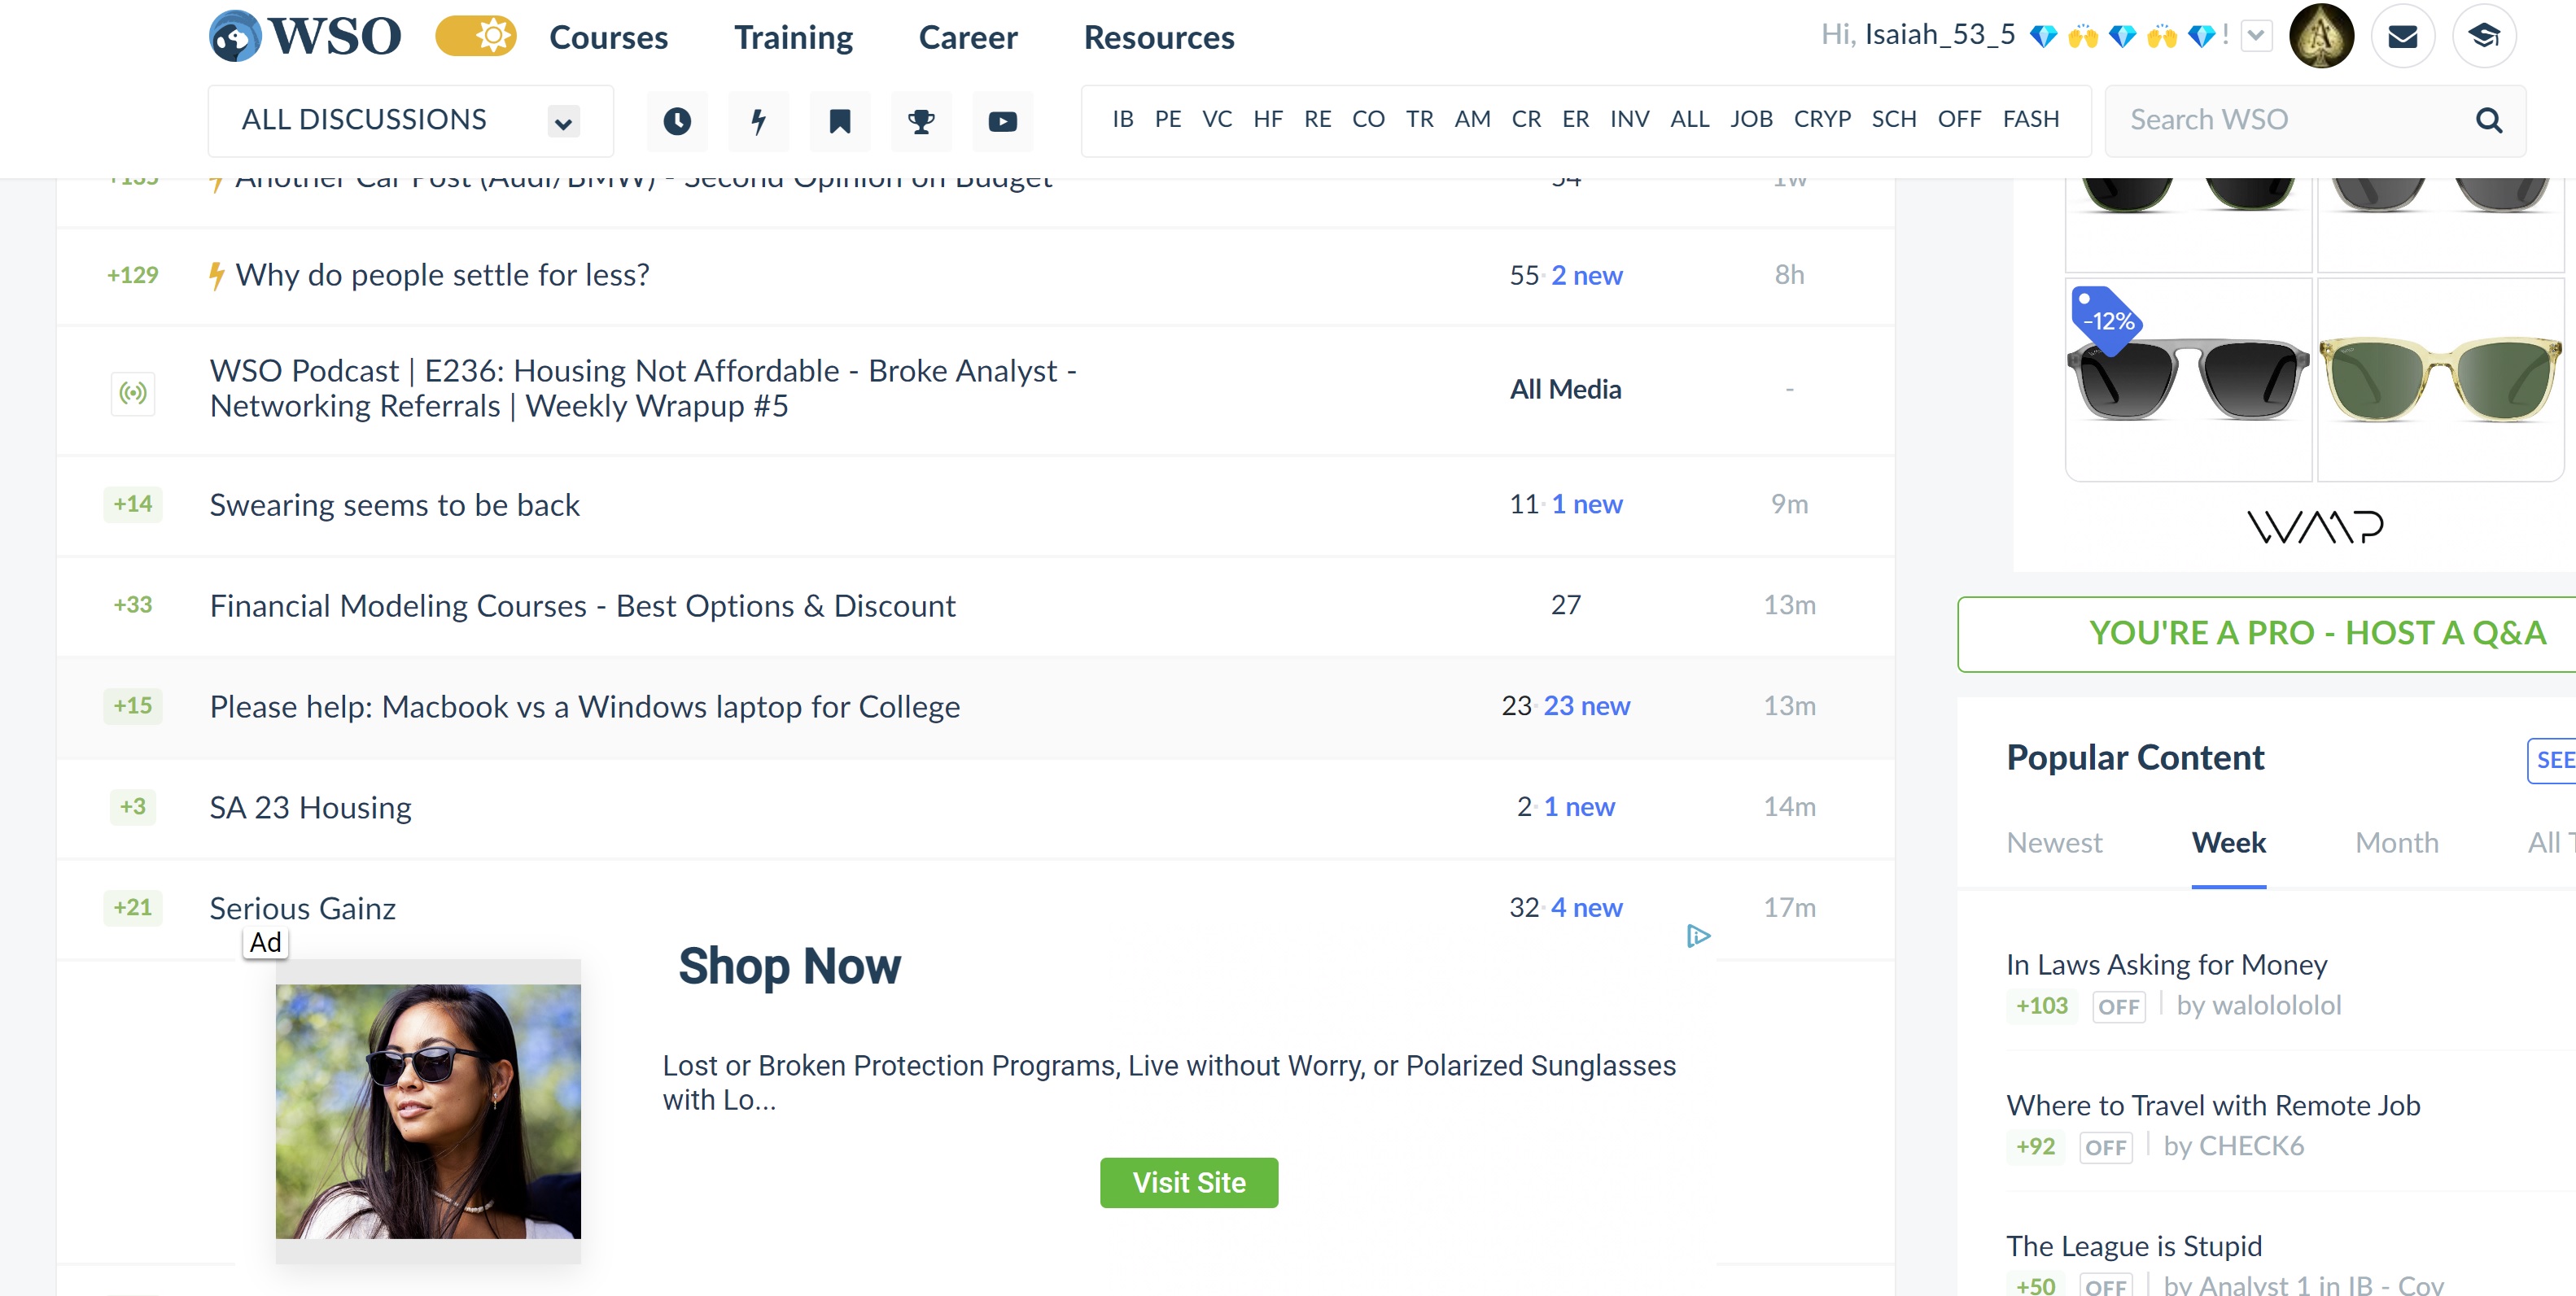Image resolution: width=2576 pixels, height=1296 pixels.
Task: Select the HF forum filter
Action: [1268, 119]
